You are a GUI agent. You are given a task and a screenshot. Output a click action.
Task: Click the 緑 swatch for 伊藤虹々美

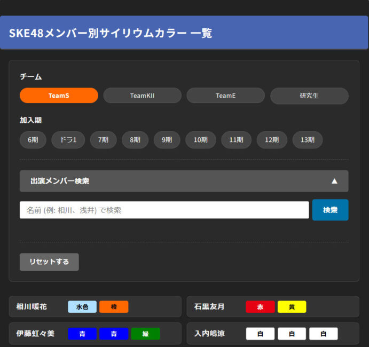(145, 334)
